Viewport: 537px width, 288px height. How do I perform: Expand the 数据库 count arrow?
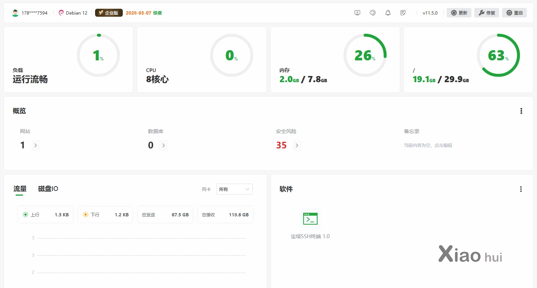[164, 145]
